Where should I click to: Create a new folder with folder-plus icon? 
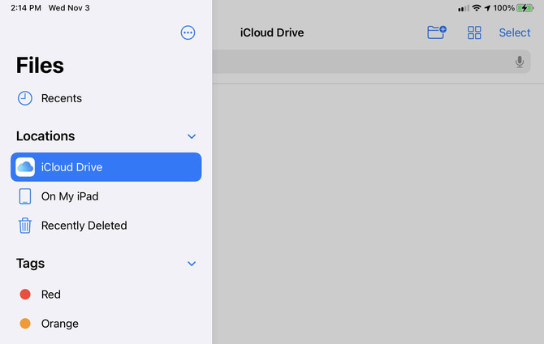[437, 32]
